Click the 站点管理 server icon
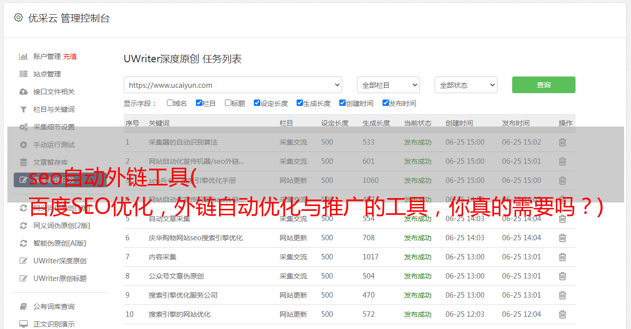Image resolution: width=631 pixels, height=329 pixels. point(23,74)
